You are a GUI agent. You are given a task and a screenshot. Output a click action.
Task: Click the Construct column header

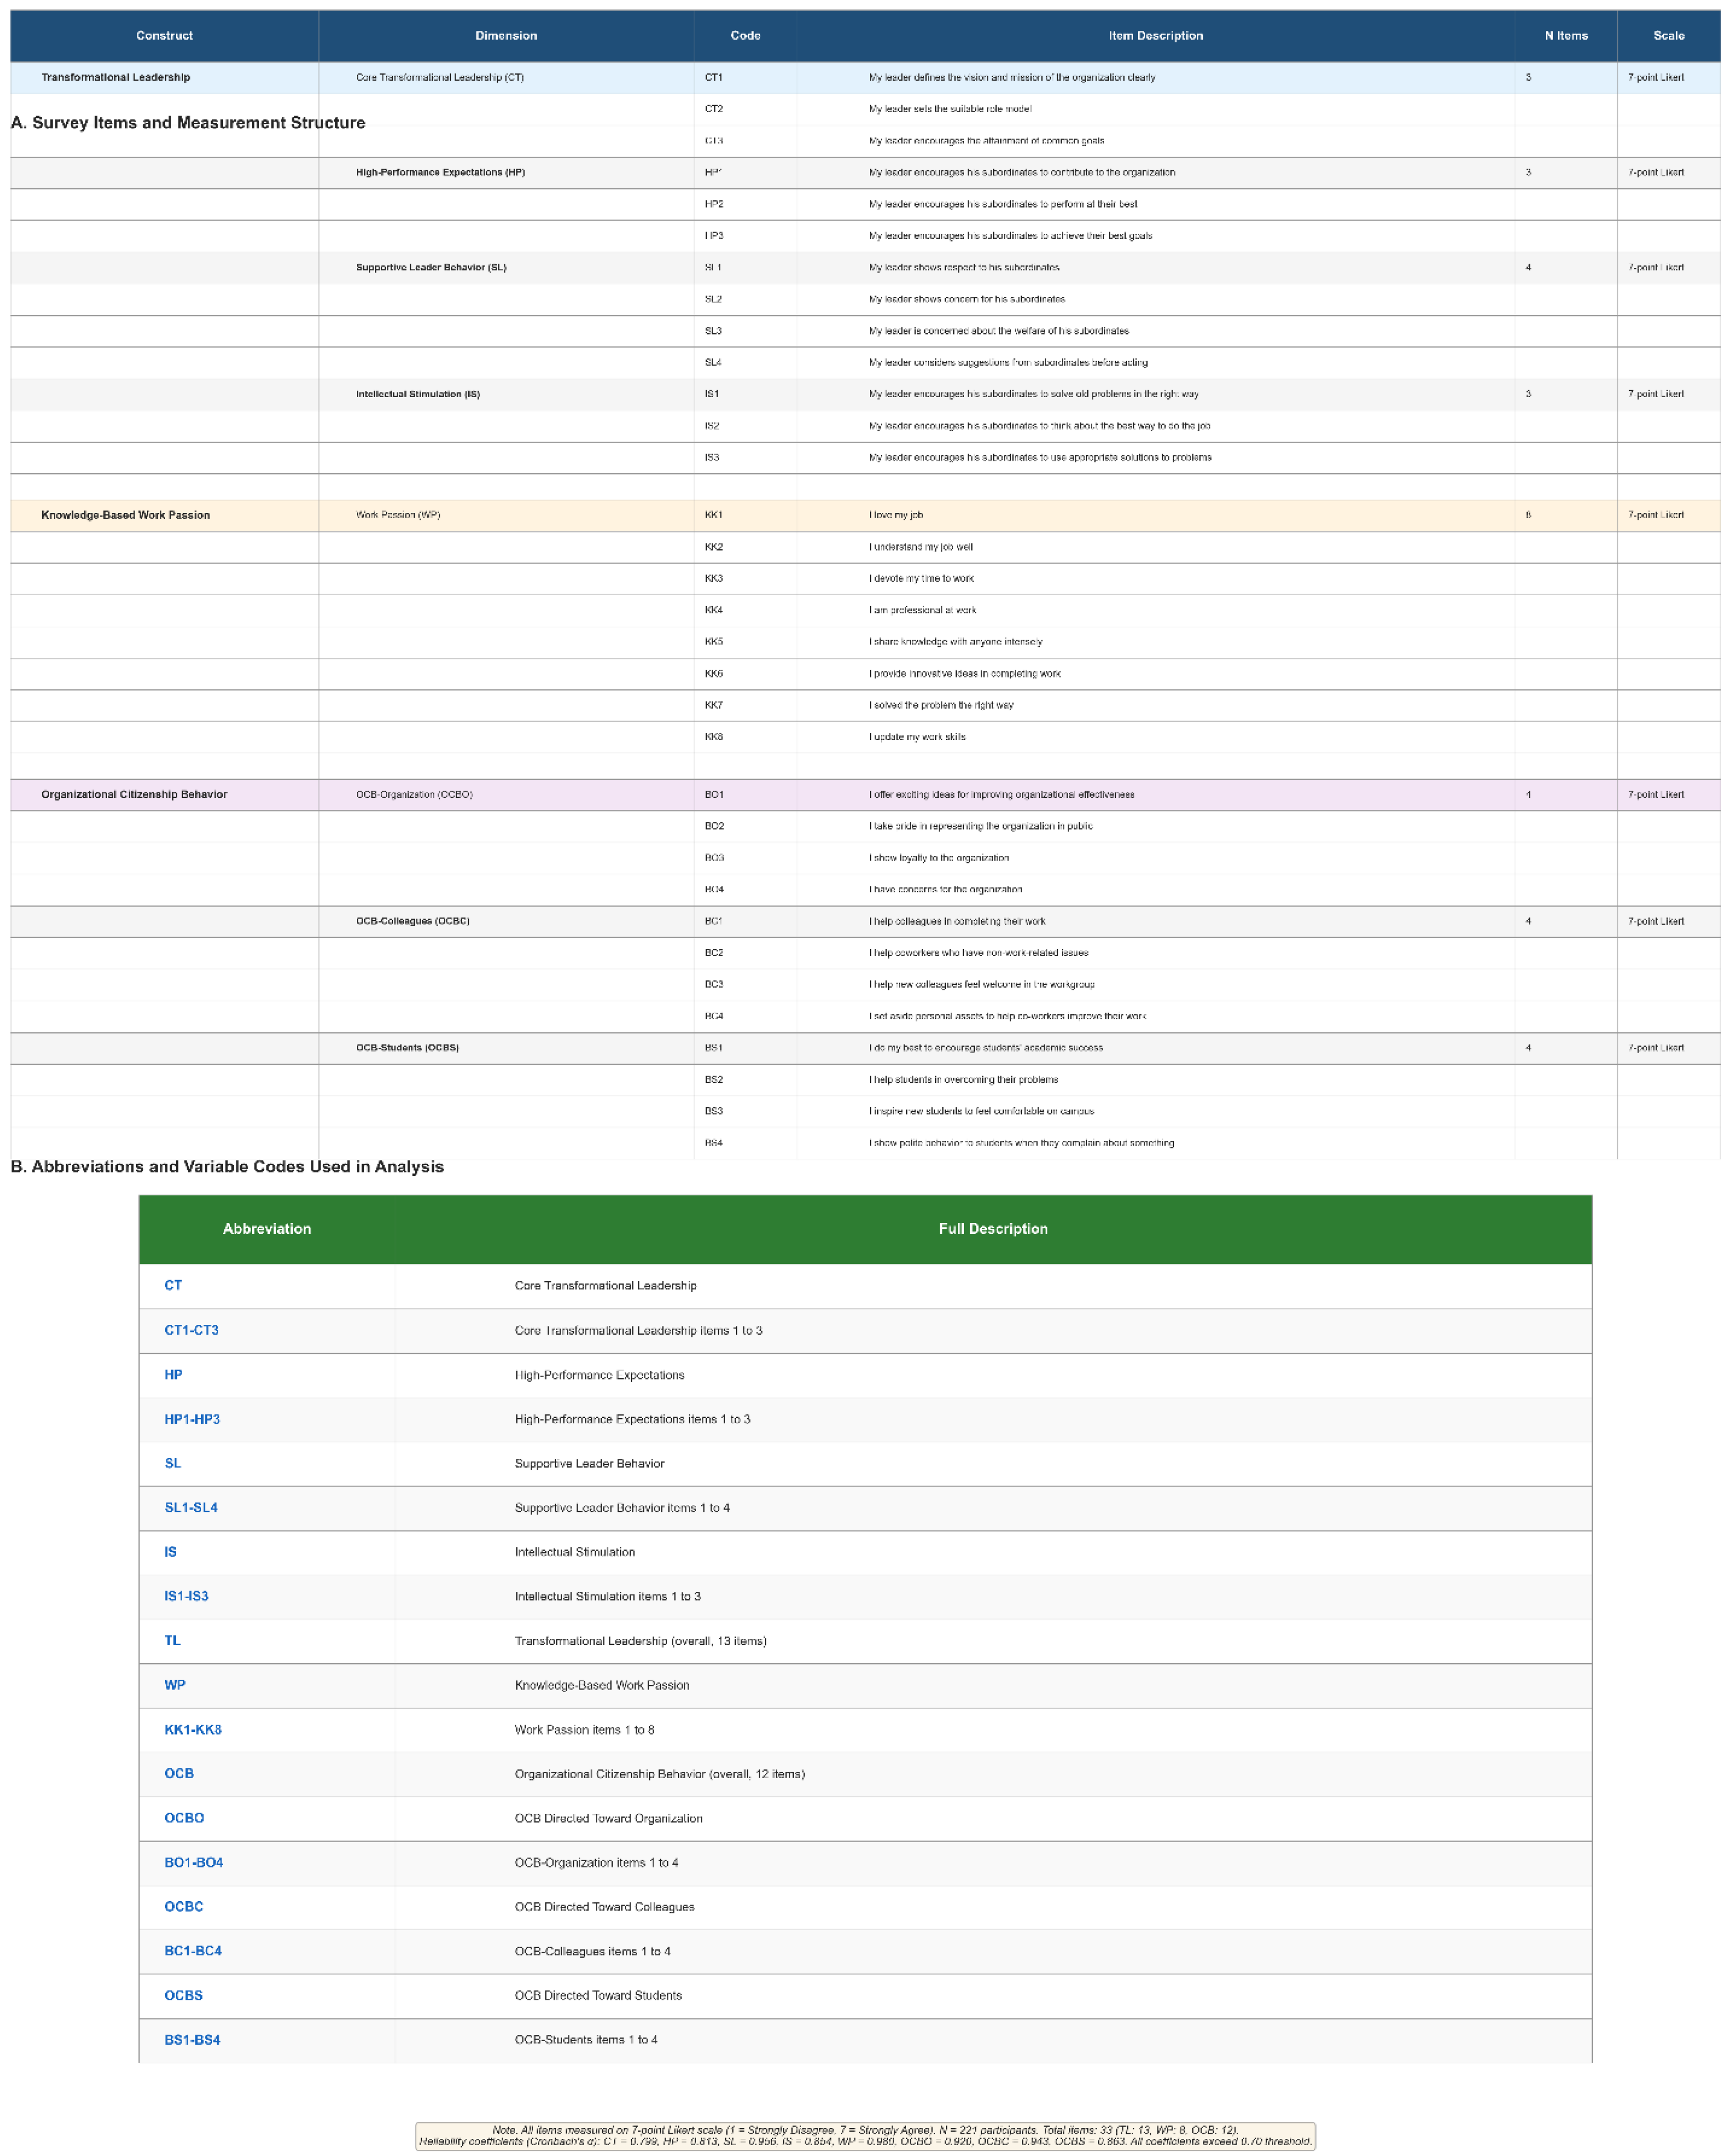pos(163,35)
